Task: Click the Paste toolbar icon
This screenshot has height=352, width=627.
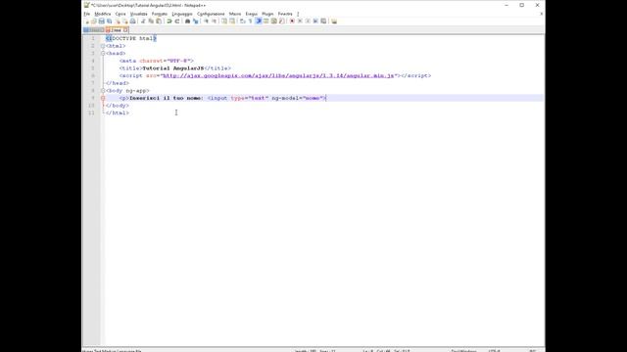Action: 159,22
